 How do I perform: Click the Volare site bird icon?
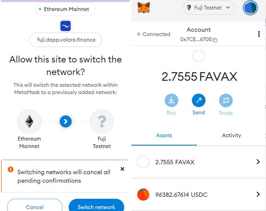[66, 26]
